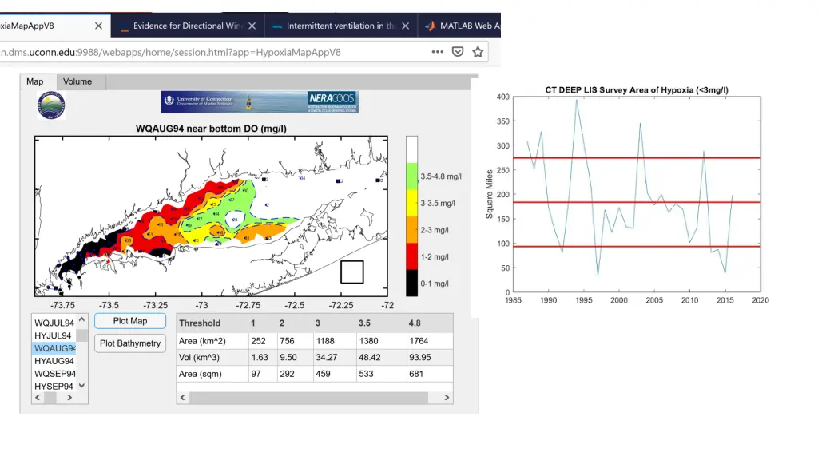Click table horizontal scroll-left arrow
Image resolution: width=818 pixels, height=460 pixels.
coord(183,398)
